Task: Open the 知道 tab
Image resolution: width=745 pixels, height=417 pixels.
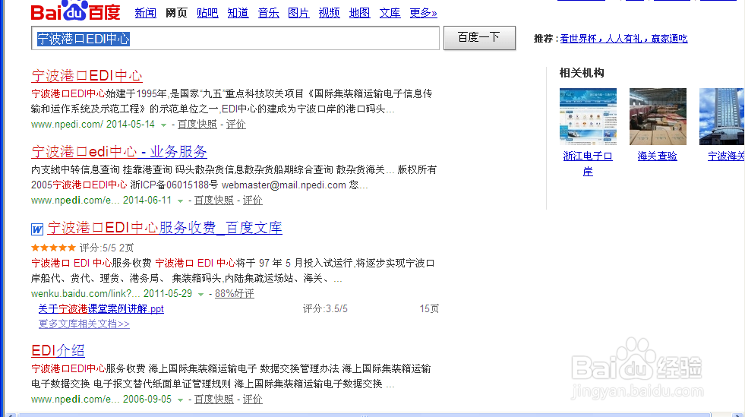Action: [238, 13]
